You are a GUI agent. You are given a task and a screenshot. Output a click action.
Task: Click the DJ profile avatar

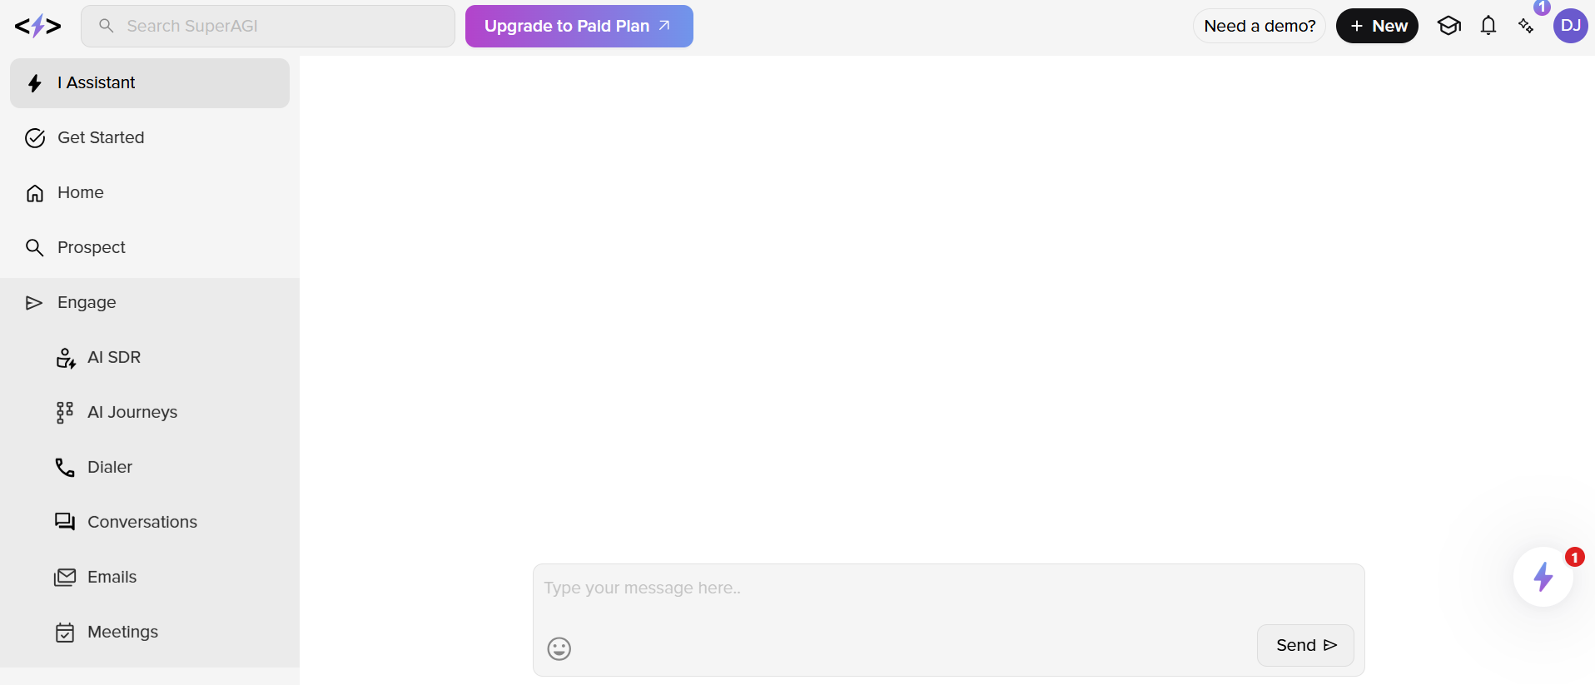[1571, 26]
